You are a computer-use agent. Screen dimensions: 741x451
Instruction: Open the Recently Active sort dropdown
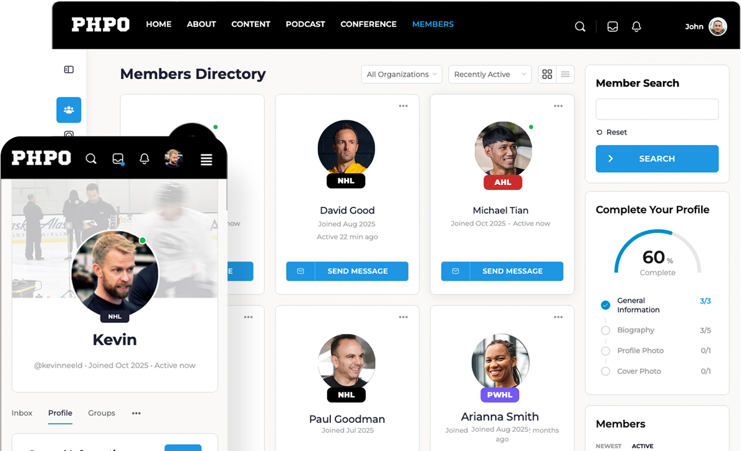point(490,74)
